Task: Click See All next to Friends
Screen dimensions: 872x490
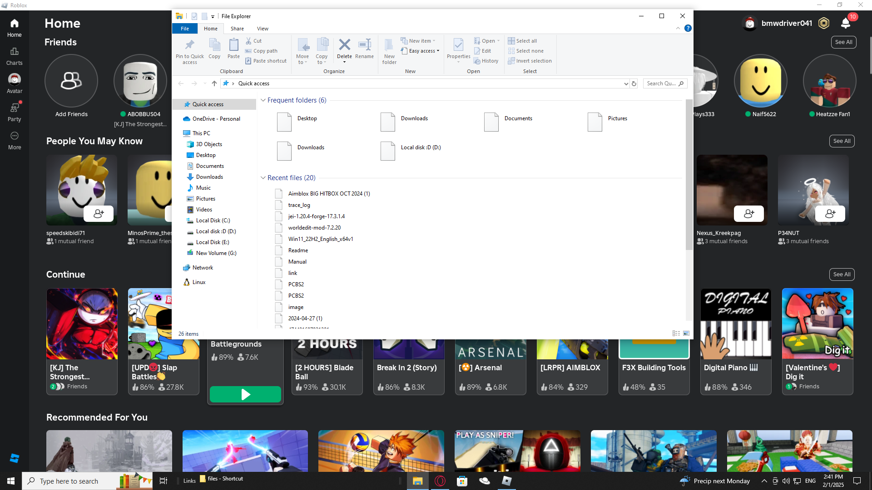Action: coord(843,42)
